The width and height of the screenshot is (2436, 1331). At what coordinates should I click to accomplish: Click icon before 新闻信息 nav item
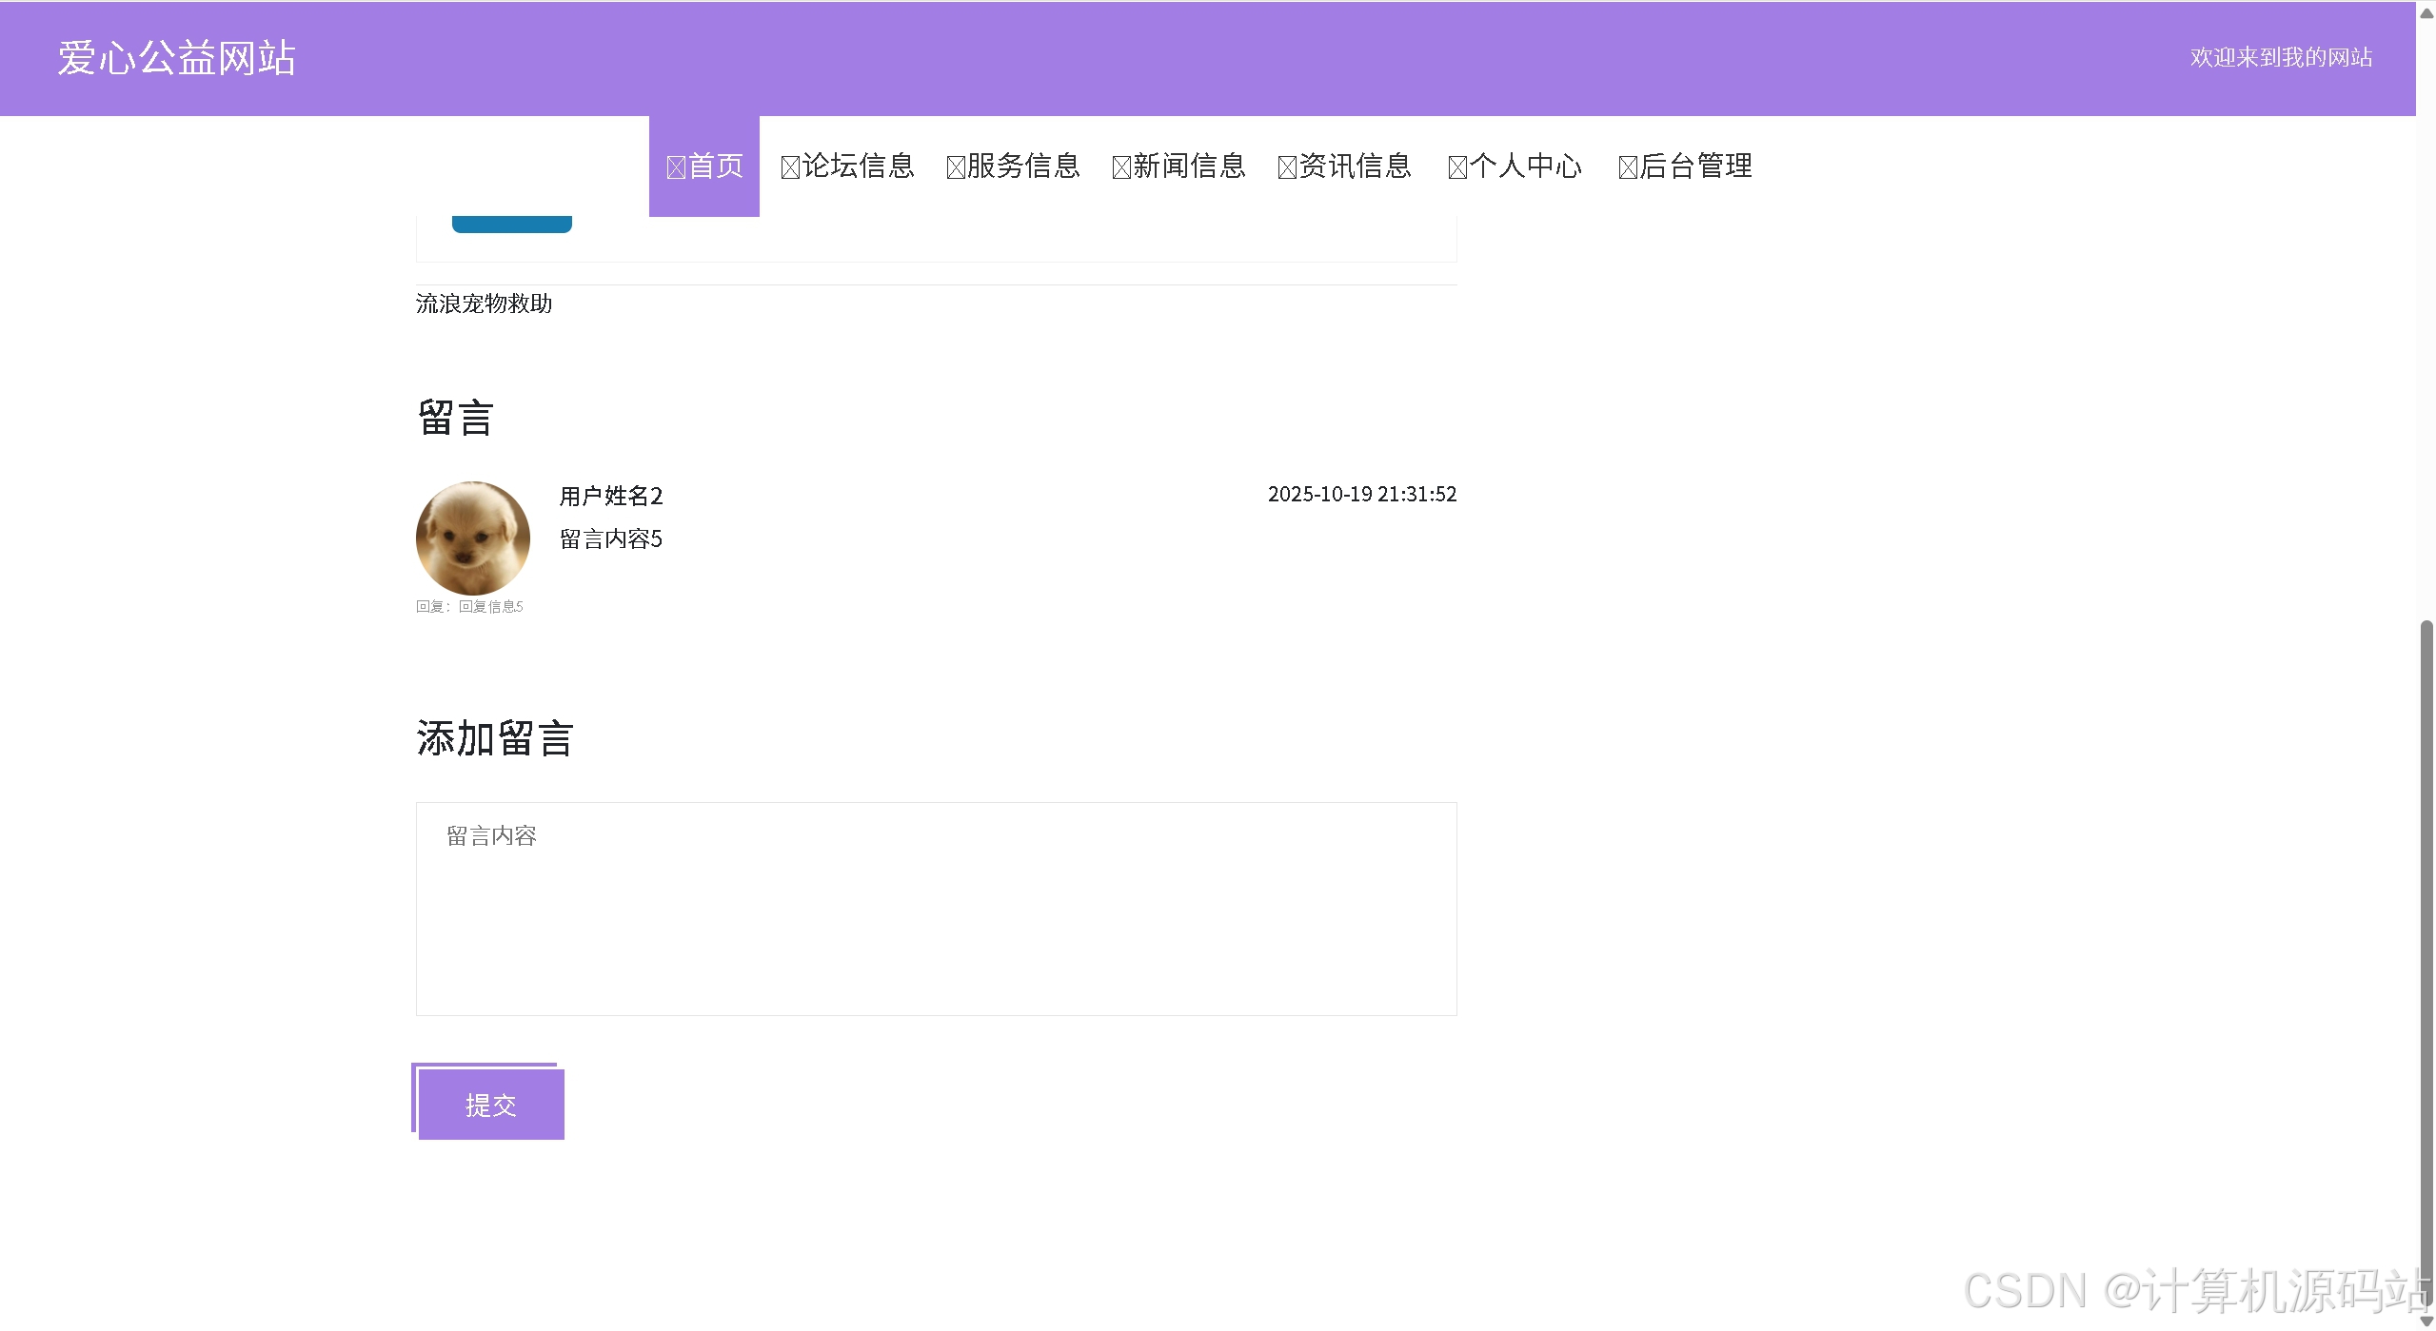(1121, 168)
